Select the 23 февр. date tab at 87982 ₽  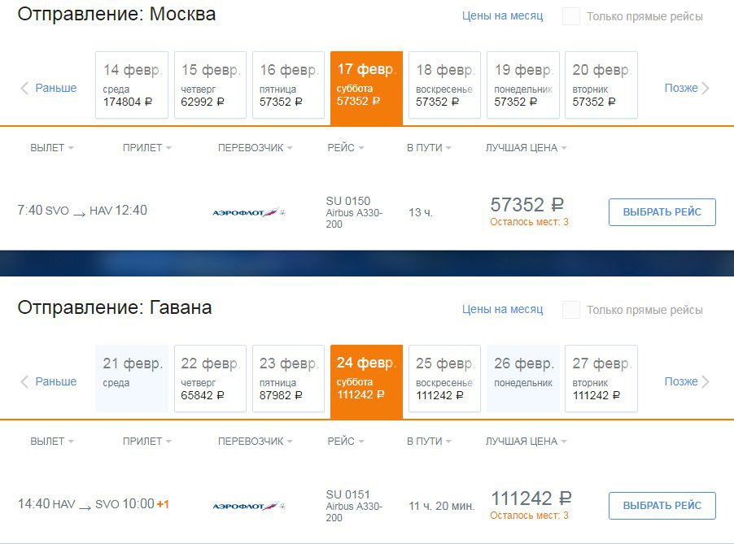pos(288,378)
